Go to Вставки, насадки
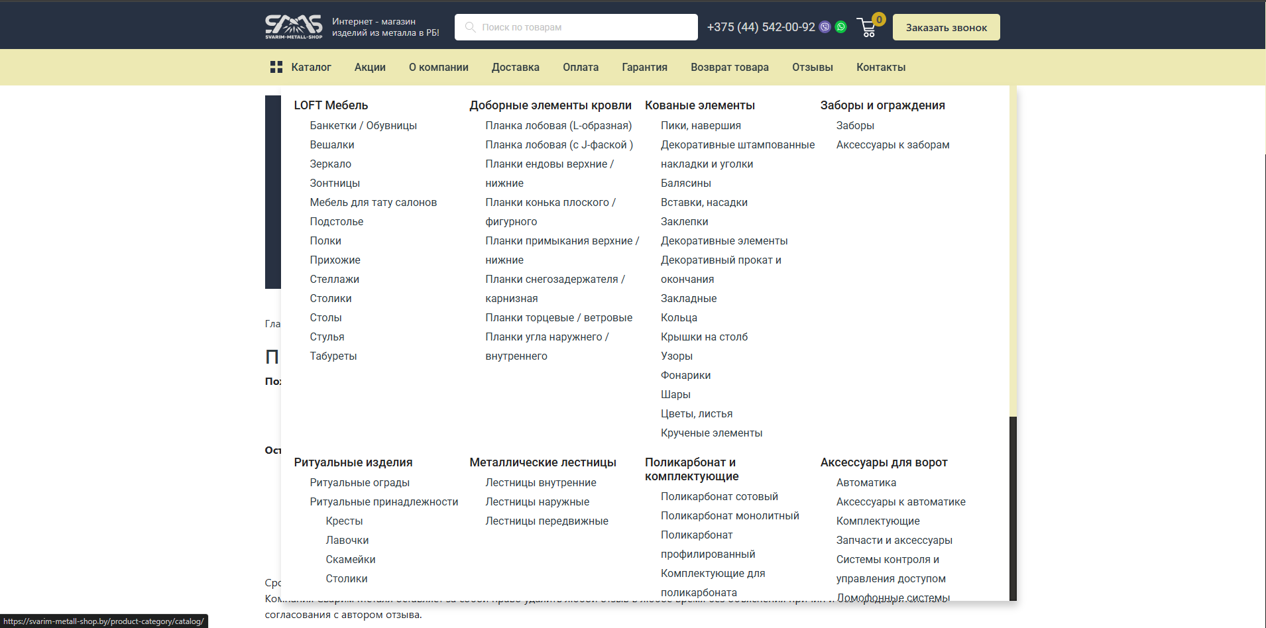This screenshot has height=628, width=1266. pyautogui.click(x=704, y=202)
